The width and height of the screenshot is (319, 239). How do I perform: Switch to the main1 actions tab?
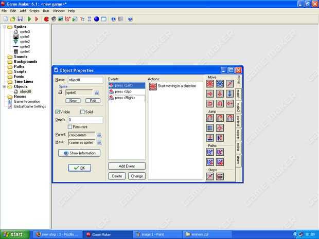tap(238, 94)
